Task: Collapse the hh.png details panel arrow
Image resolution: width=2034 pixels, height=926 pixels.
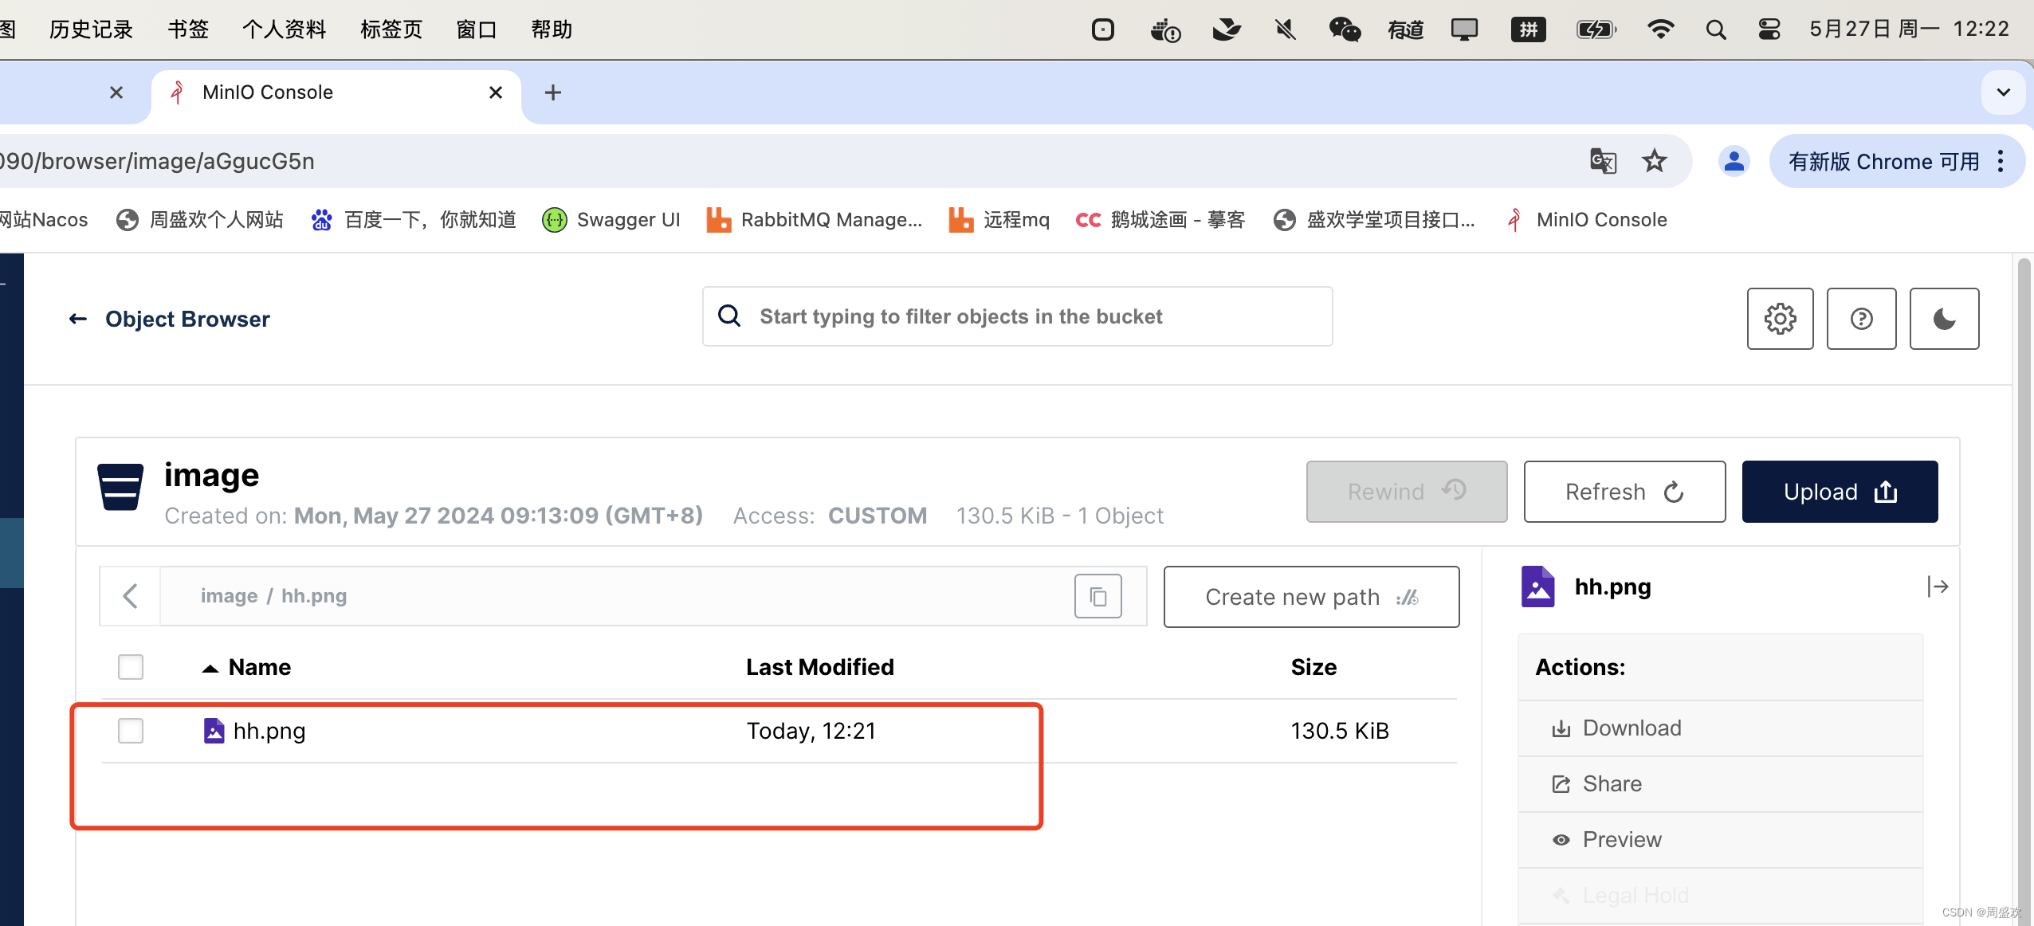Action: [1938, 587]
